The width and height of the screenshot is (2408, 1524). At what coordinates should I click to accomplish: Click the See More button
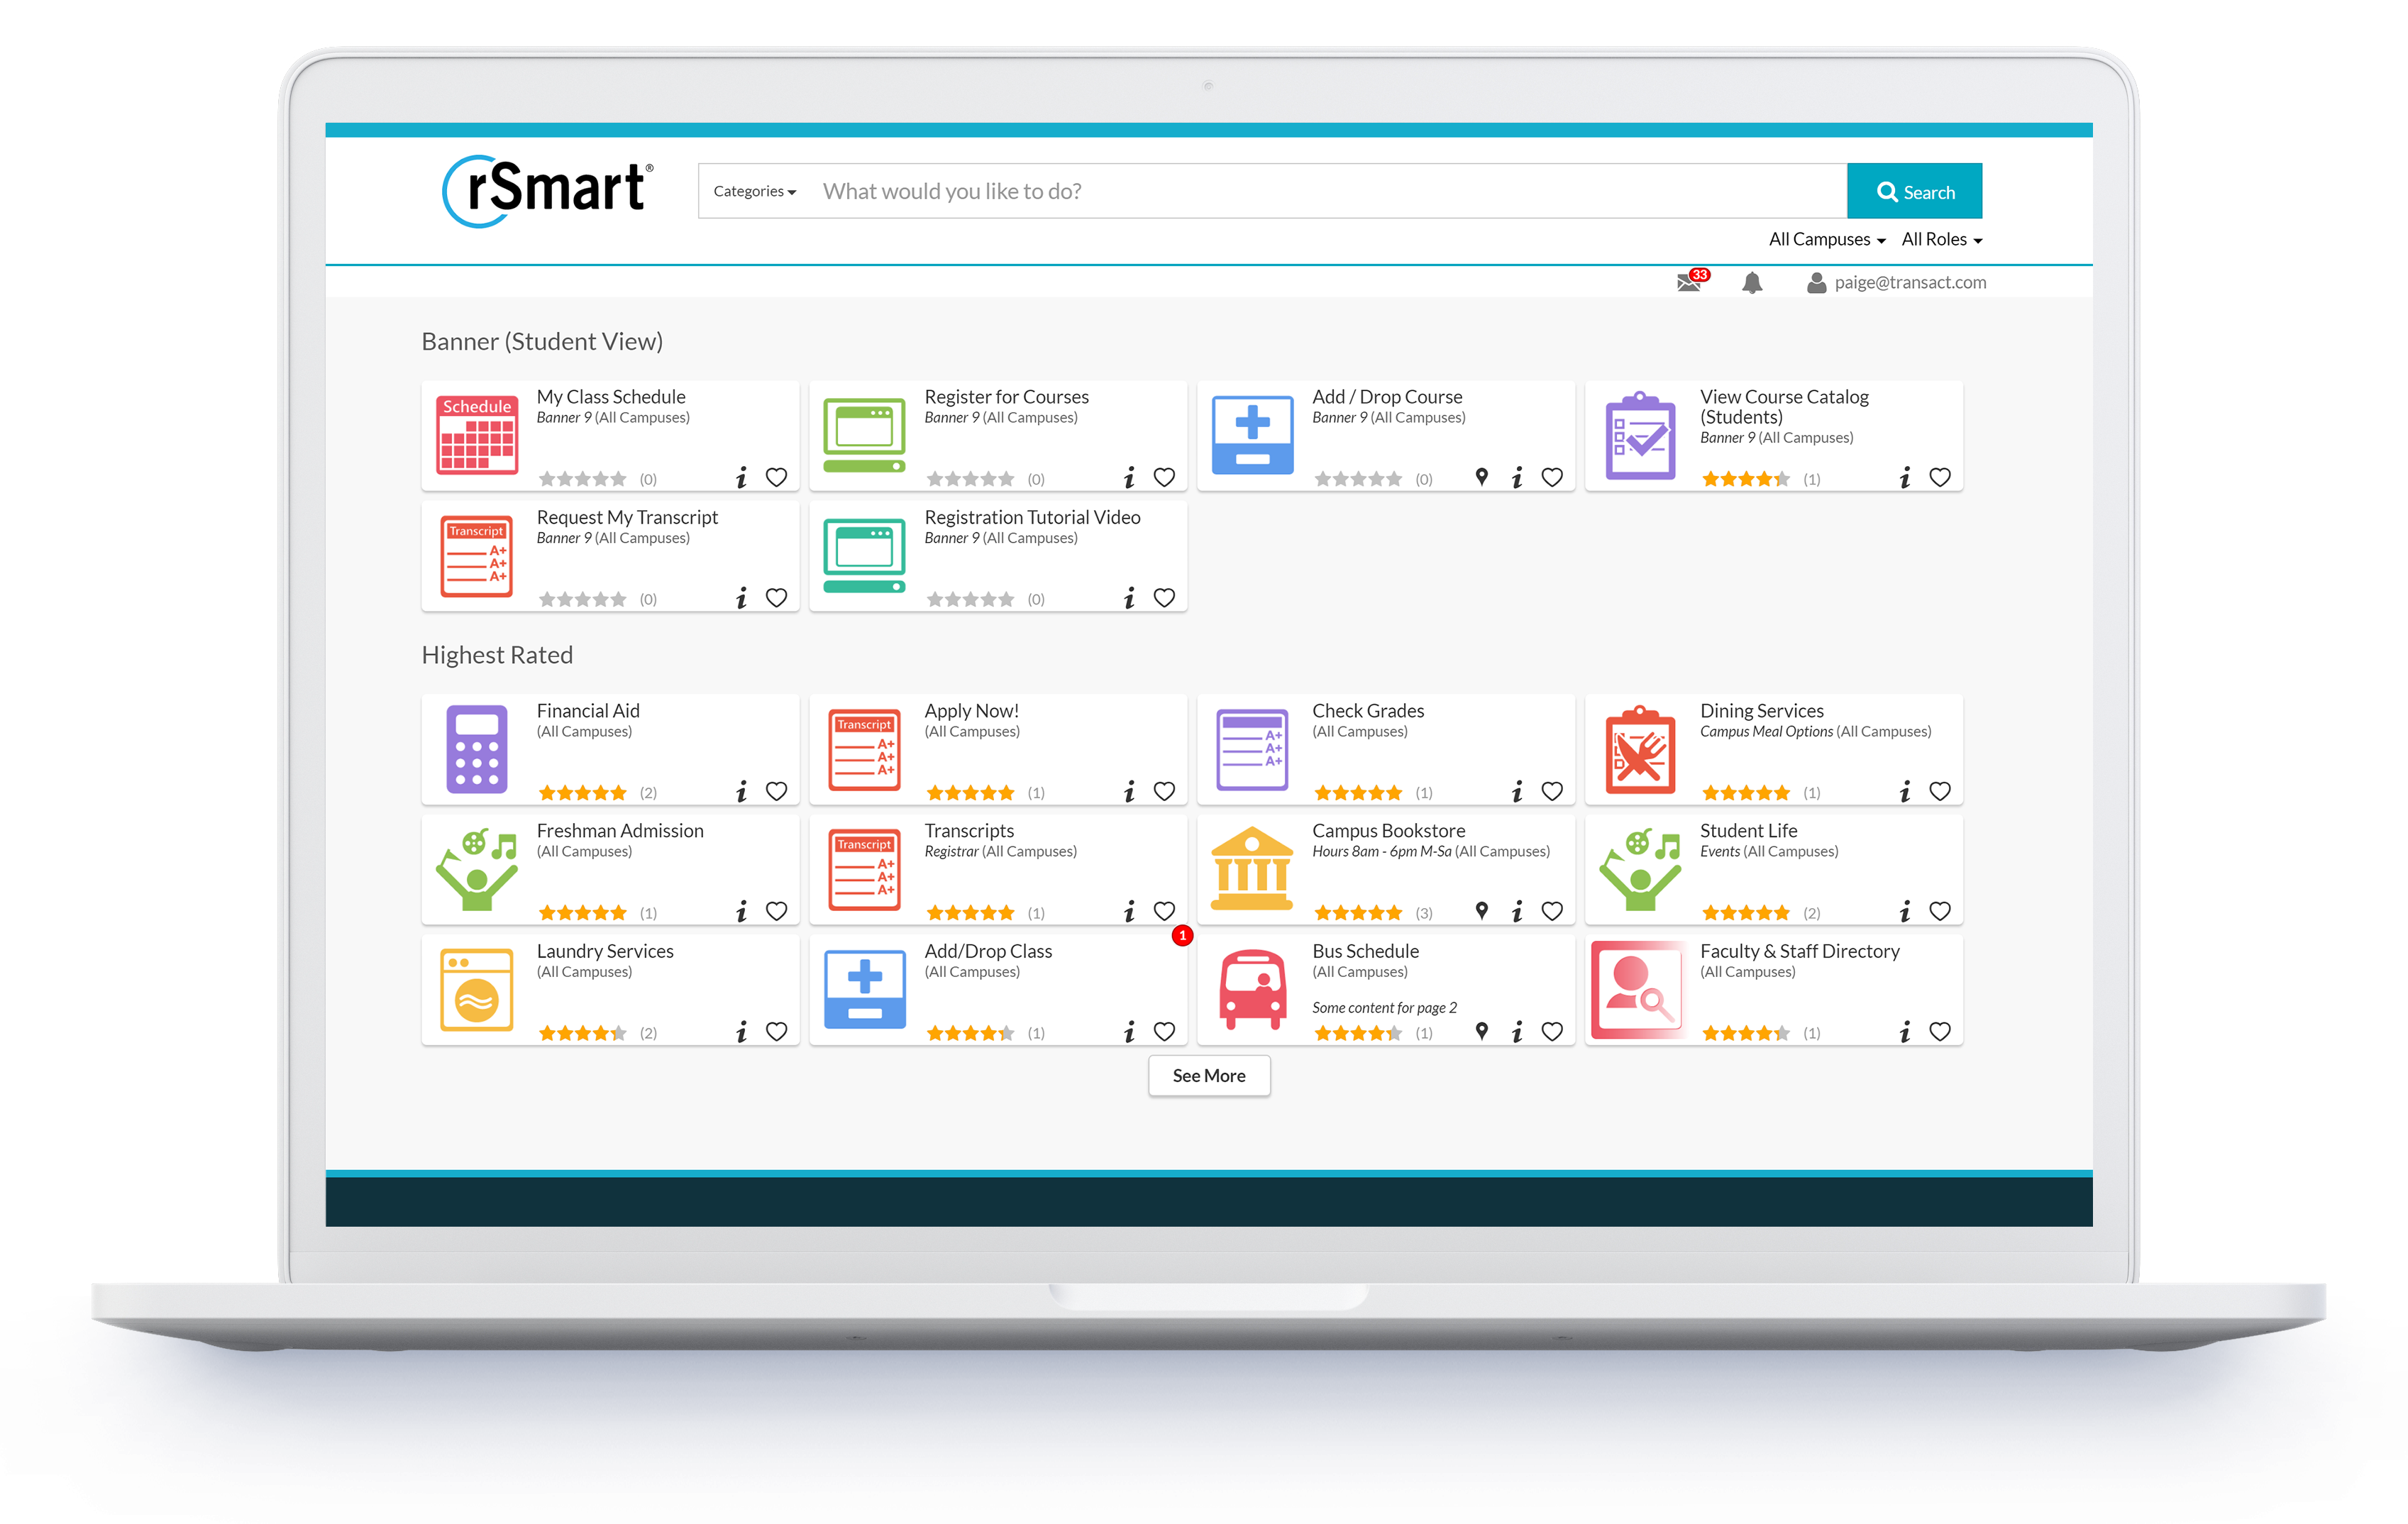tap(1208, 1075)
